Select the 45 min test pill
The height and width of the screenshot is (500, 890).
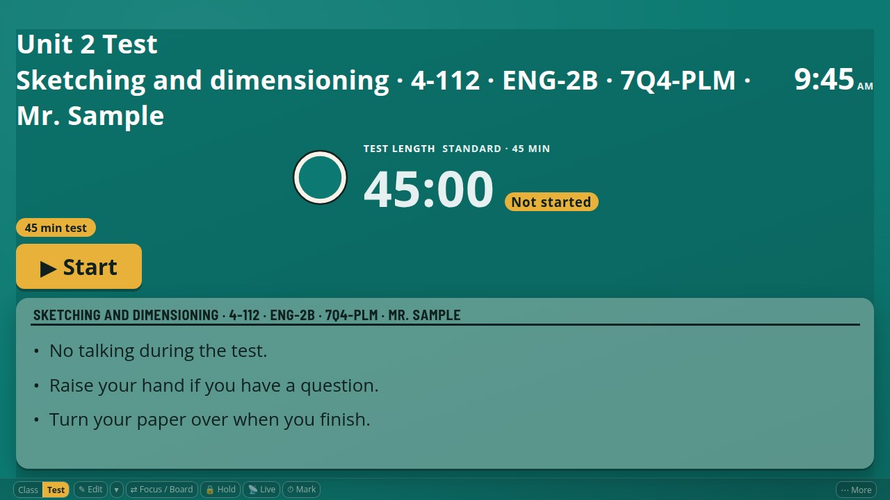pyautogui.click(x=56, y=228)
